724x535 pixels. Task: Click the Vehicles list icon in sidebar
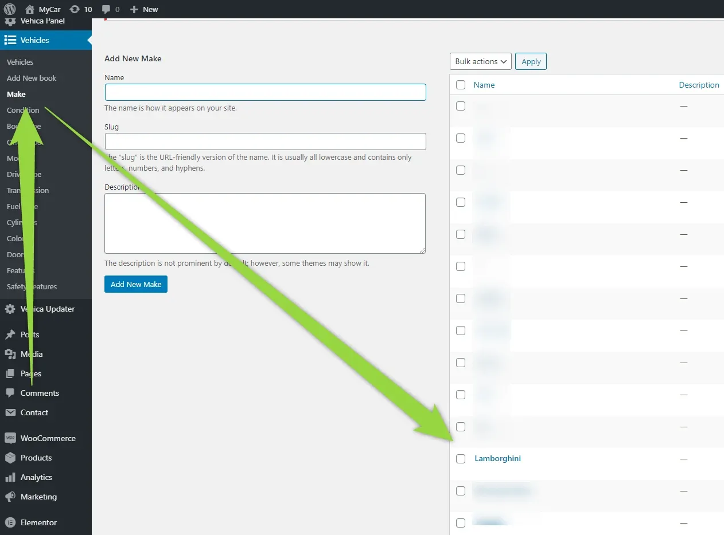pos(10,40)
